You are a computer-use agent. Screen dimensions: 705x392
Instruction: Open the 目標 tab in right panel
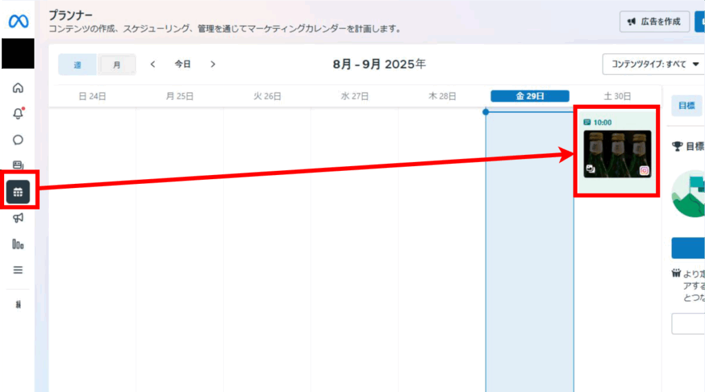[686, 105]
